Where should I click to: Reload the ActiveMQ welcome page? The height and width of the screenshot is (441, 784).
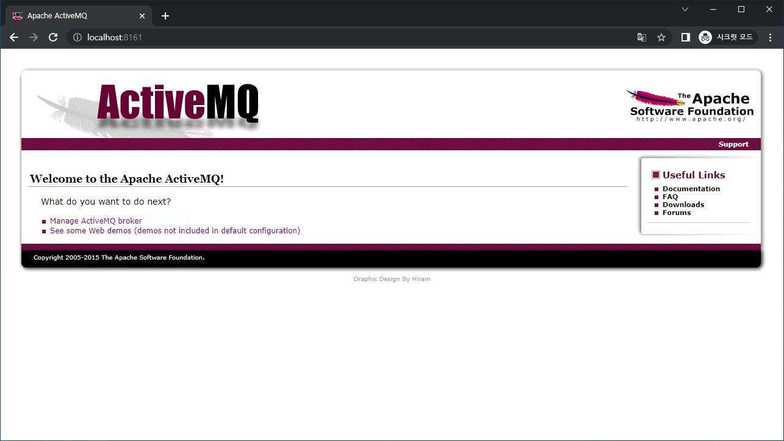[52, 37]
